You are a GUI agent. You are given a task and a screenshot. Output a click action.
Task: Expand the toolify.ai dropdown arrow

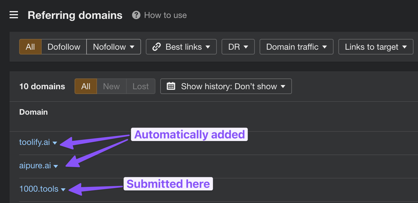click(55, 143)
